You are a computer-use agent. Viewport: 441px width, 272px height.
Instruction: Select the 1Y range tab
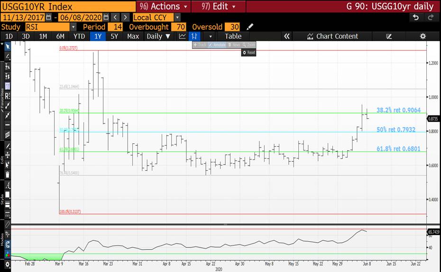point(98,36)
